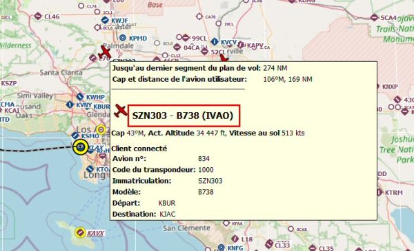Screen dimensions: 414x251
Task: Click the user aircraft at KLAX
Action: pyautogui.click(x=81, y=146)
